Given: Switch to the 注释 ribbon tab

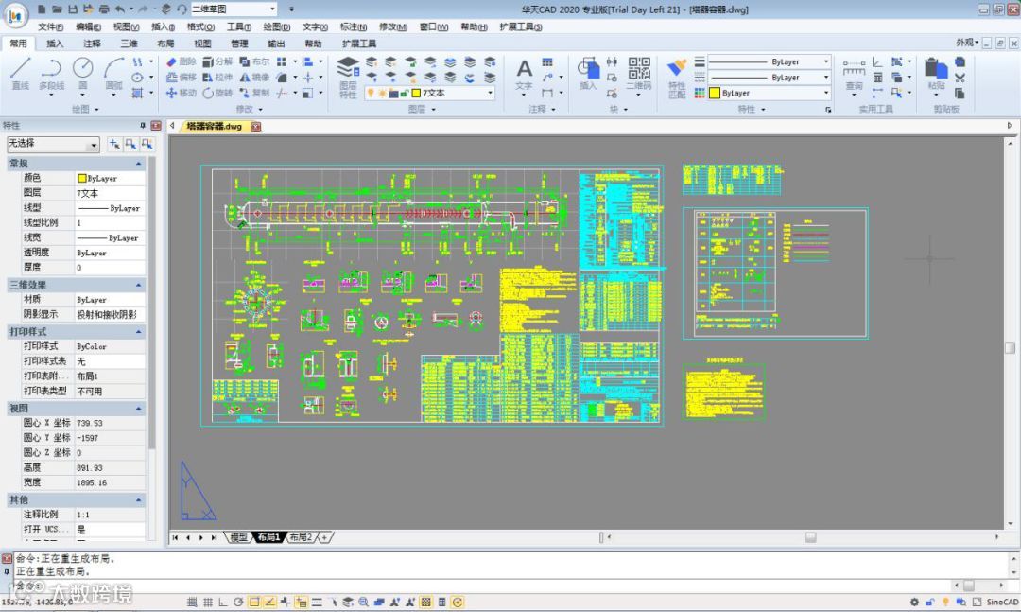Looking at the screenshot, I should coord(92,44).
